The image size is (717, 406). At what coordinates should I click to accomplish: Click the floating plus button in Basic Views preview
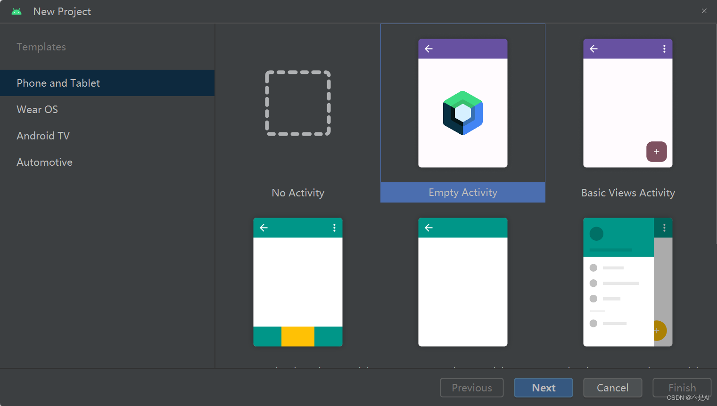[657, 152]
